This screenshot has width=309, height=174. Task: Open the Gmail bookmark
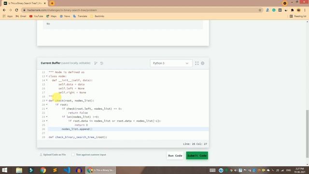pyautogui.click(x=21, y=16)
